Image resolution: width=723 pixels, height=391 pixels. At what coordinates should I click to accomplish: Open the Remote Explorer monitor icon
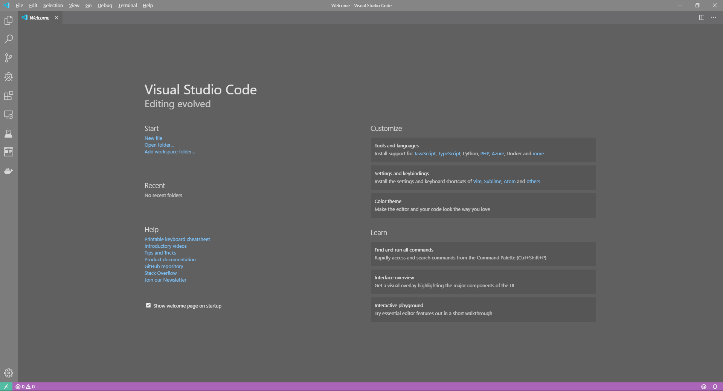click(9, 114)
